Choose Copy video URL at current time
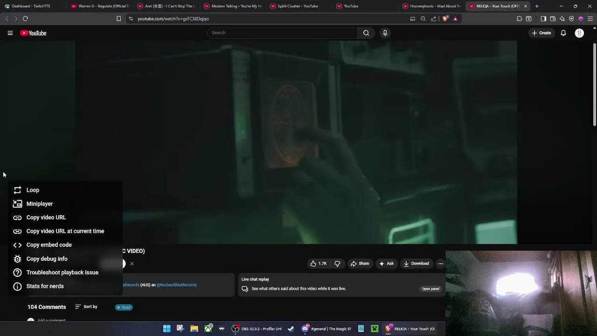This screenshot has height=336, width=597. tap(66, 231)
